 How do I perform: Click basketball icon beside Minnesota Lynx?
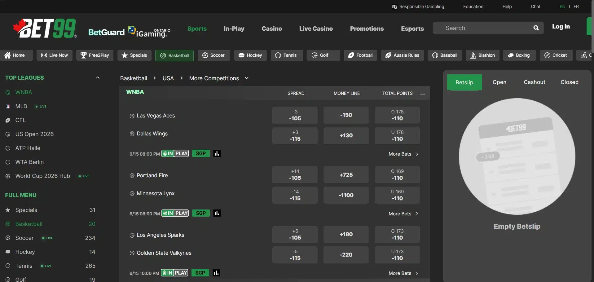132,194
